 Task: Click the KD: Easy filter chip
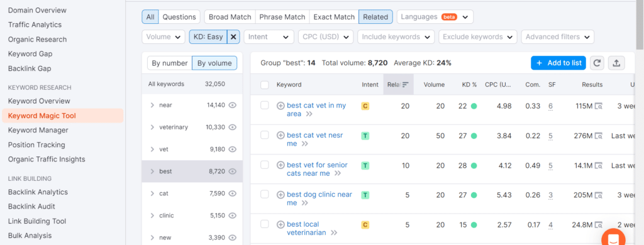pos(208,37)
